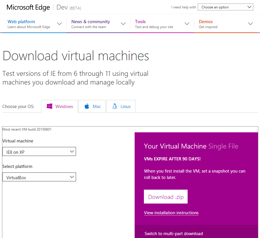
Task: Click the Microsoft Edge logo text
Action: point(28,8)
